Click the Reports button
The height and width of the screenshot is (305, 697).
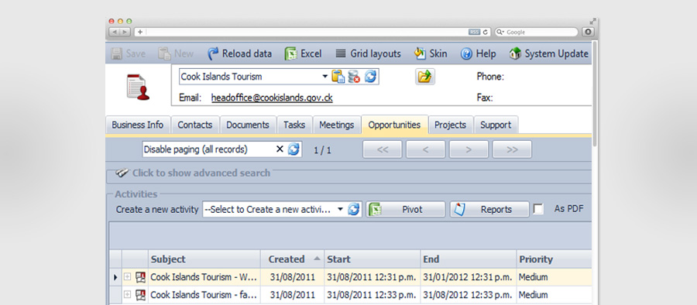489,210
